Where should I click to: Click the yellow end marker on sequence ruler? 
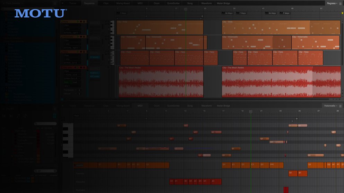[342, 13]
